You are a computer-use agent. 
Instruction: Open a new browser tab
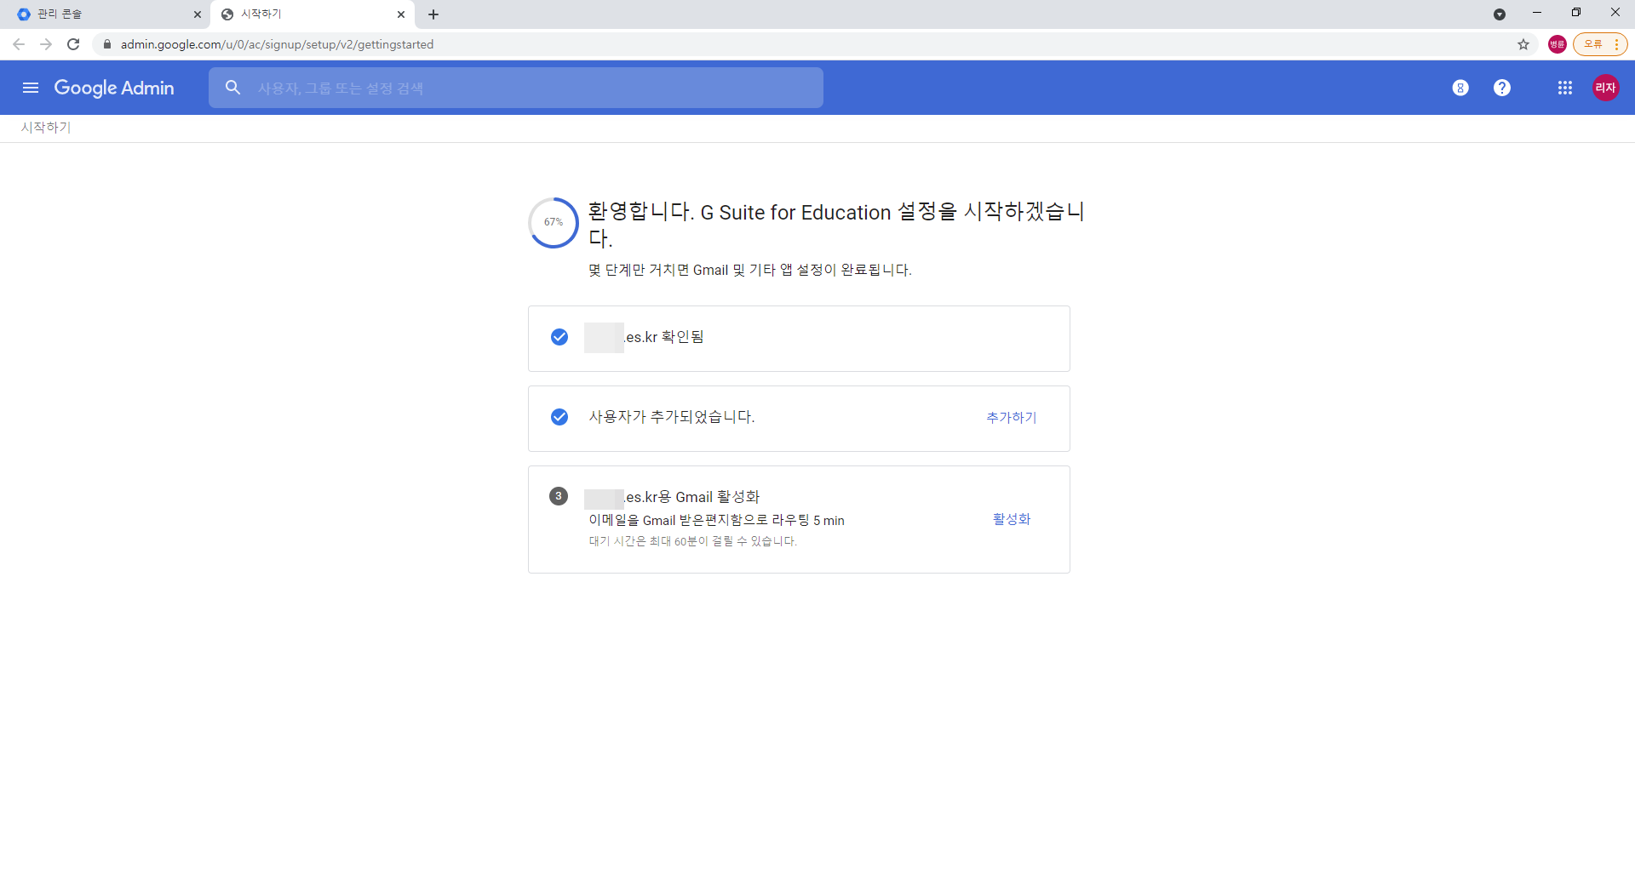433,14
